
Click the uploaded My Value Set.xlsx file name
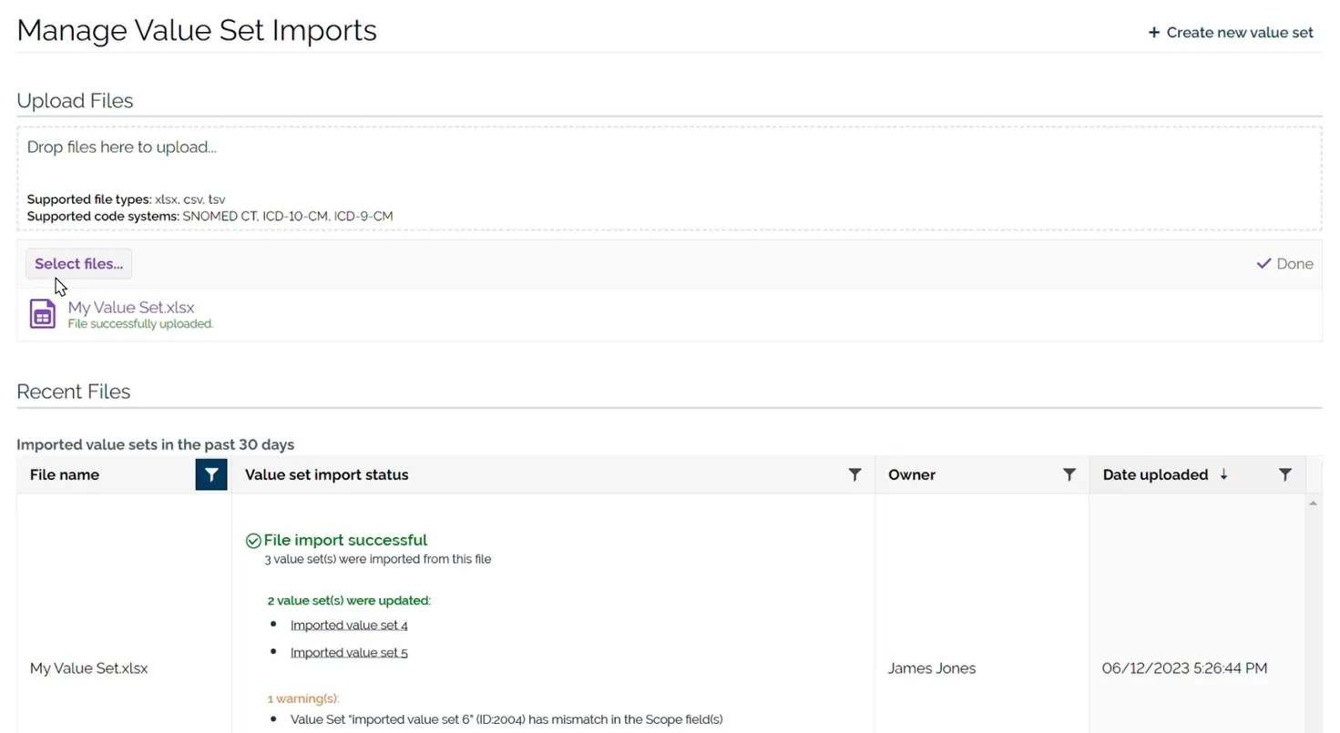tap(131, 308)
